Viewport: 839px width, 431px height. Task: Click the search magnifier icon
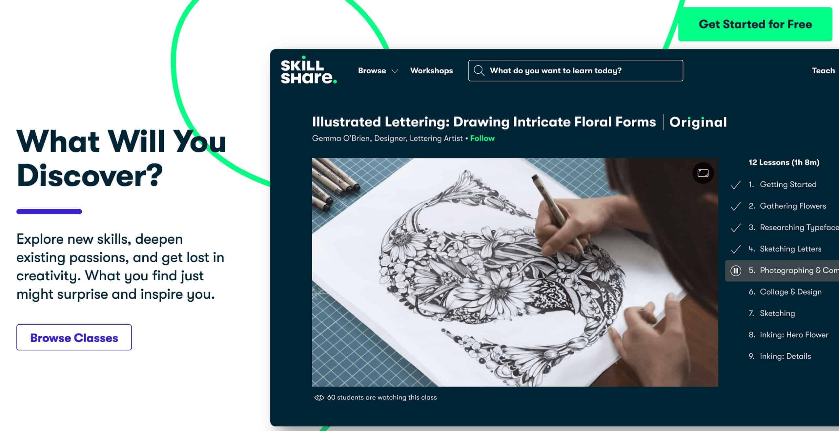pos(479,71)
